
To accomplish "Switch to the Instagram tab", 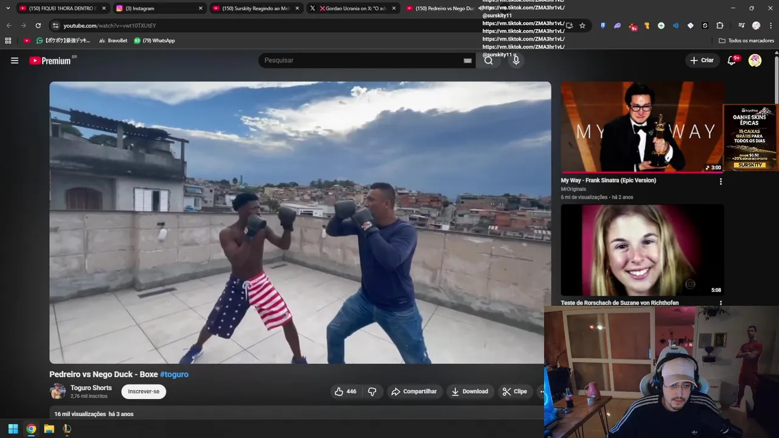I will pyautogui.click(x=159, y=9).
